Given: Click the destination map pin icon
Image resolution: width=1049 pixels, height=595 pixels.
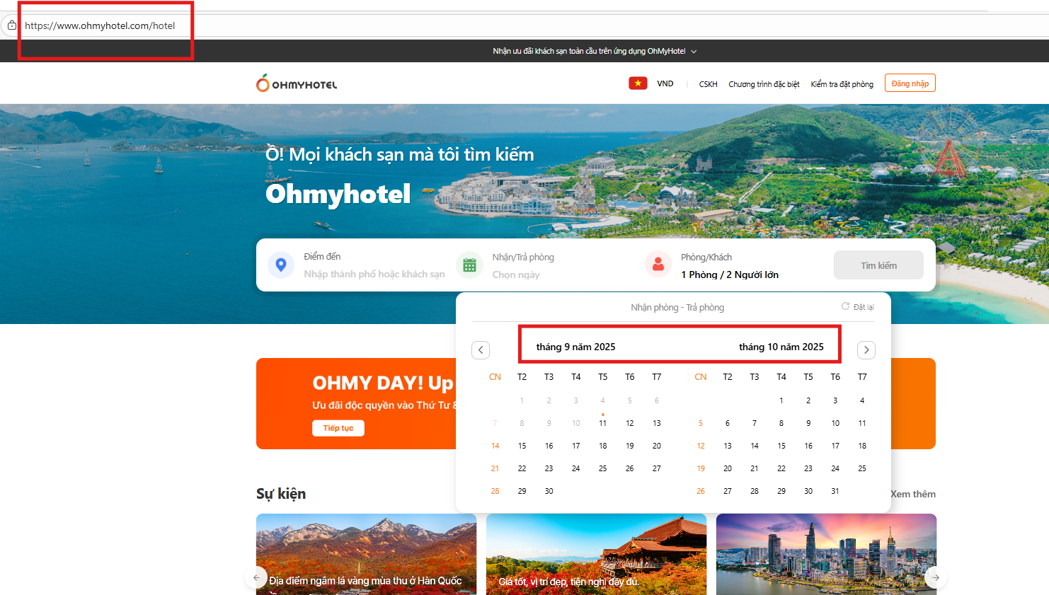Looking at the screenshot, I should tap(281, 265).
